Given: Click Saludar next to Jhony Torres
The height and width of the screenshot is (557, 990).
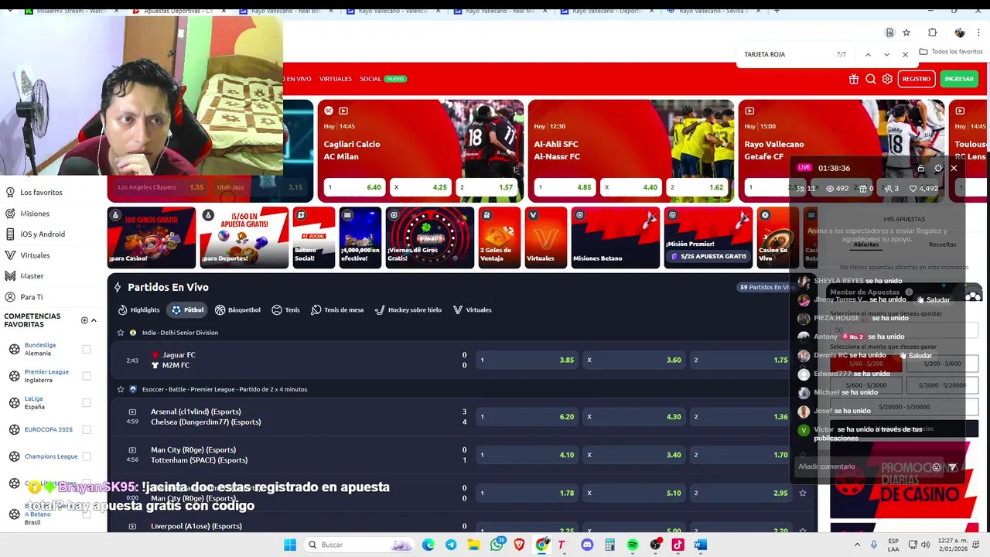Looking at the screenshot, I should [x=934, y=299].
